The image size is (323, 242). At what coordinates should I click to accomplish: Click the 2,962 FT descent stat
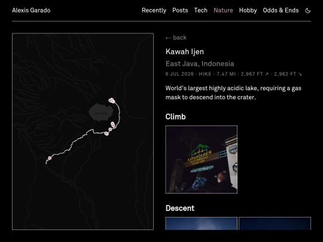pos(288,74)
